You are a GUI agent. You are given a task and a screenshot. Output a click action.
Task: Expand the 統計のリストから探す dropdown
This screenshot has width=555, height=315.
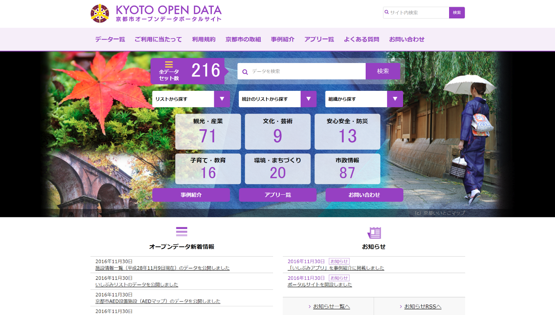coord(308,99)
